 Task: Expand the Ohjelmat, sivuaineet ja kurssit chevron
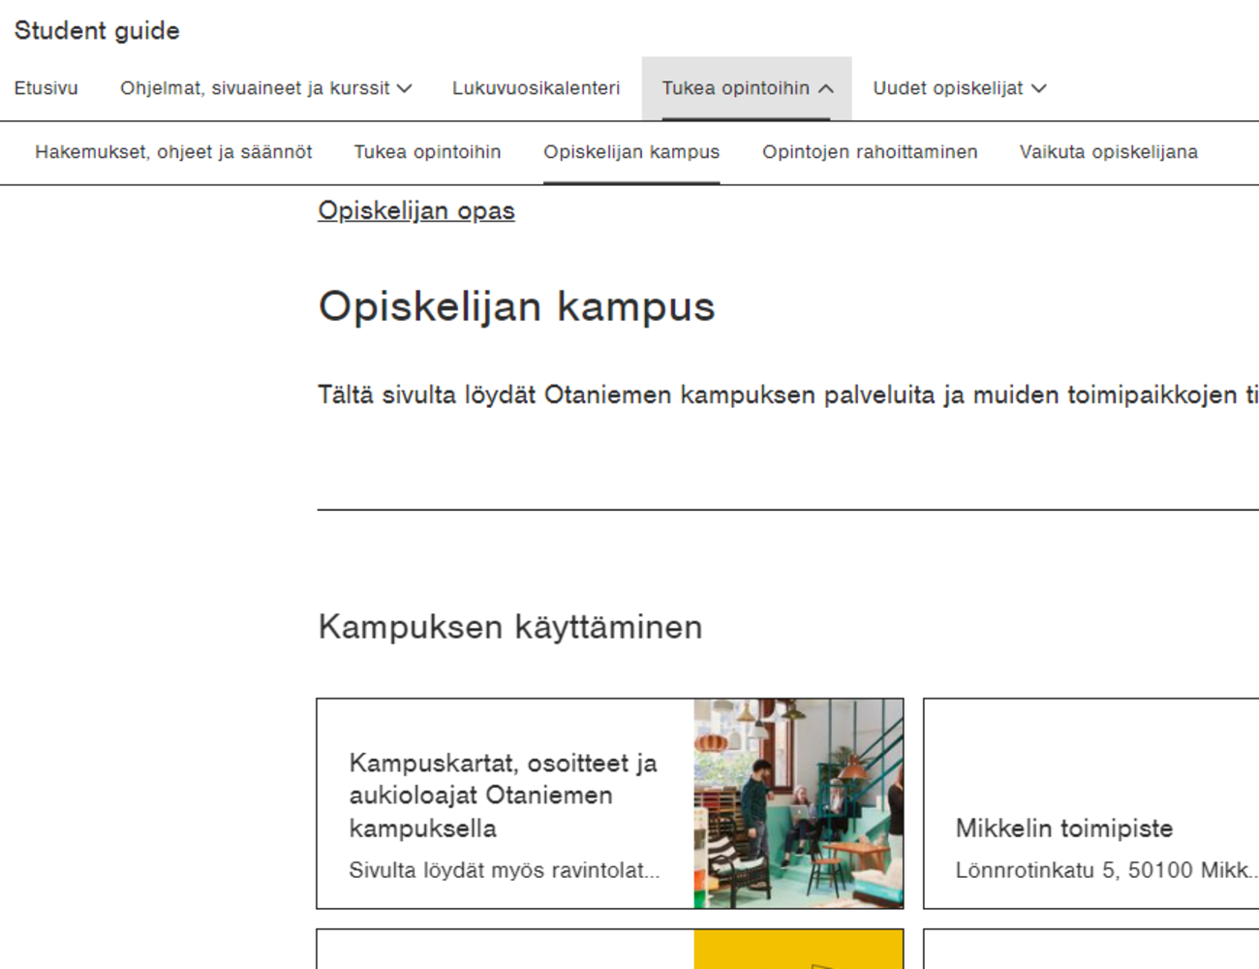pyautogui.click(x=405, y=88)
